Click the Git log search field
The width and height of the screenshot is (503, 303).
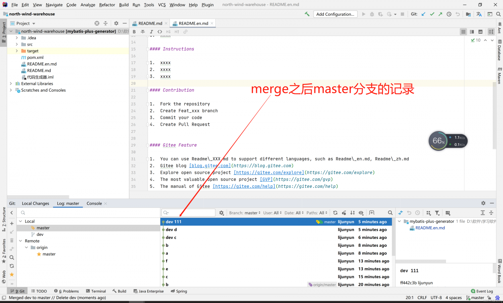point(189,213)
